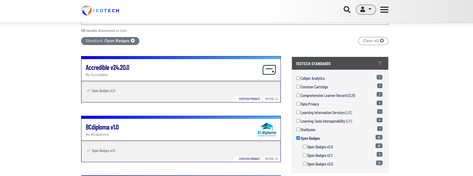This screenshot has width=473, height=176.
Task: Open the user account dropdown
Action: pyautogui.click(x=366, y=10)
